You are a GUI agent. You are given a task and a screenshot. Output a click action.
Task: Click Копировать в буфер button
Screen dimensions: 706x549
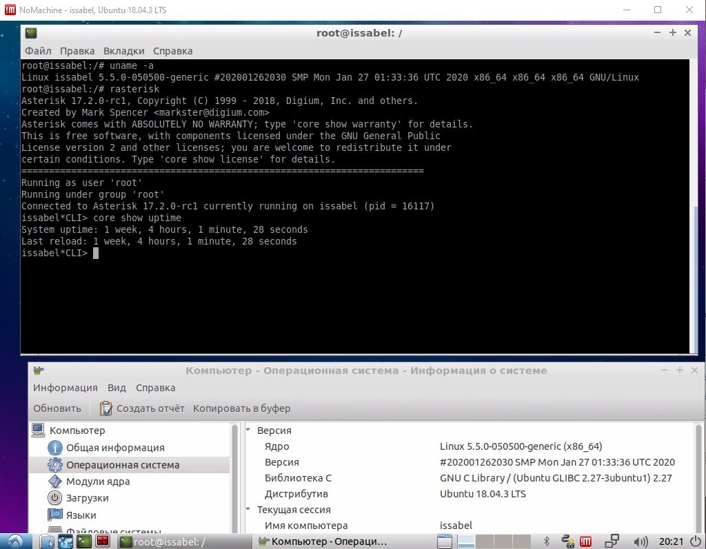[x=241, y=408]
